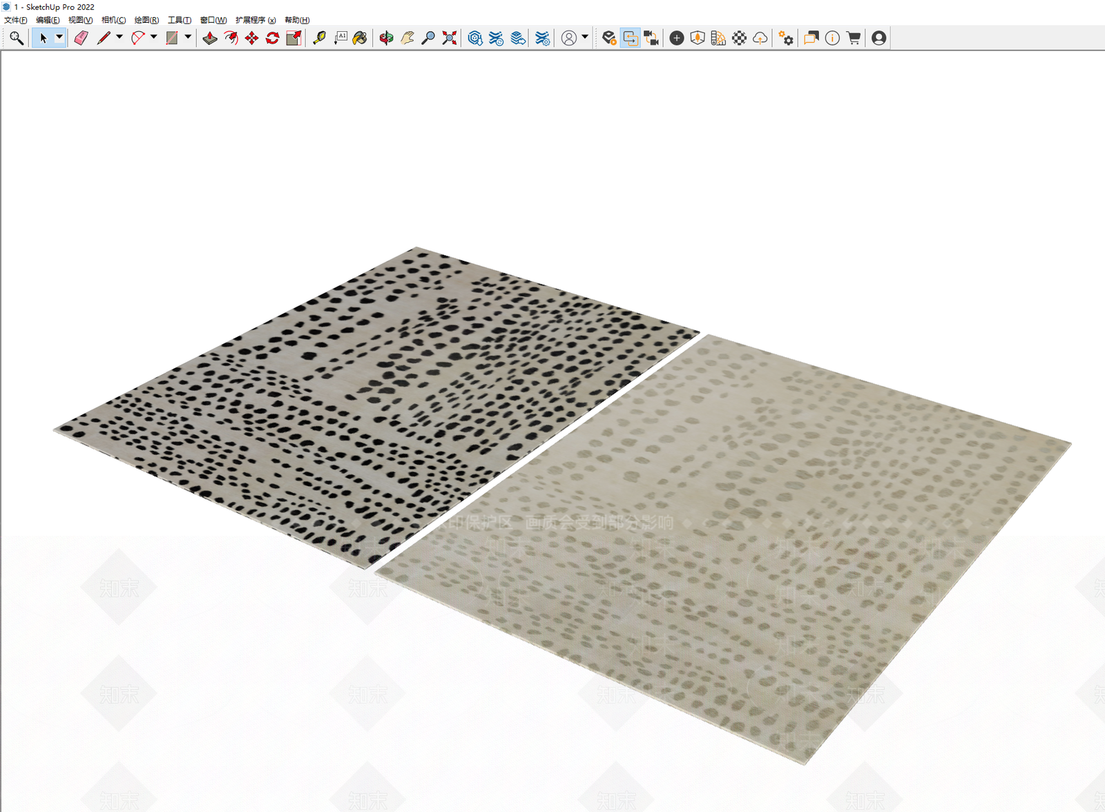Open the Enscape Material Editor

[739, 38]
